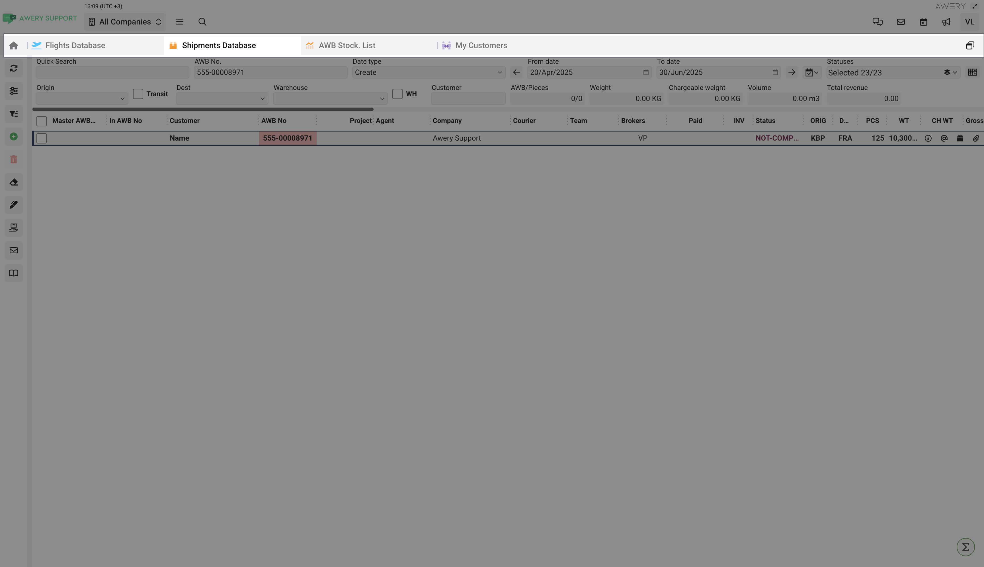Viewport: 984px width, 567px height.
Task: Click the paperclip attachment icon in row
Action: click(975, 138)
